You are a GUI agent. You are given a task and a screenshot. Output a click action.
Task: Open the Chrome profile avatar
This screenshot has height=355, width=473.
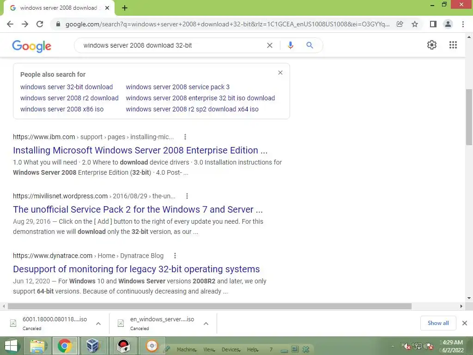pos(448,24)
